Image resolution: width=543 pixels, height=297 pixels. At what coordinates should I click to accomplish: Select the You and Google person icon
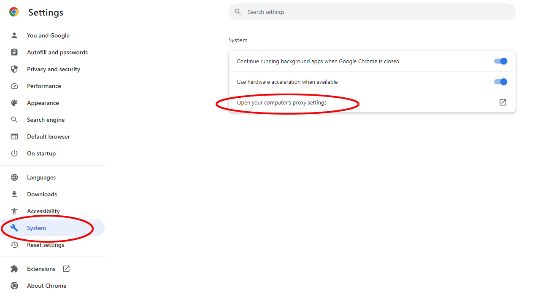point(14,35)
